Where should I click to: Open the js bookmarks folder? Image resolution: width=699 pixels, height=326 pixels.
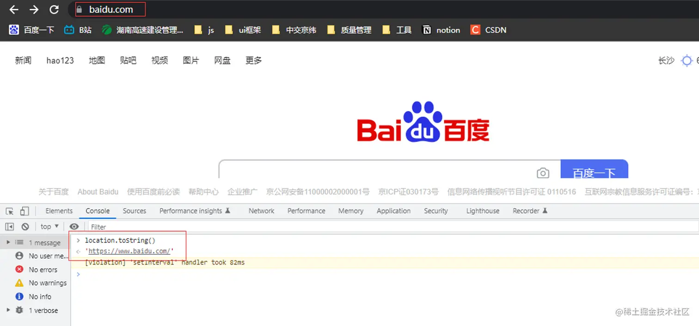pyautogui.click(x=204, y=30)
